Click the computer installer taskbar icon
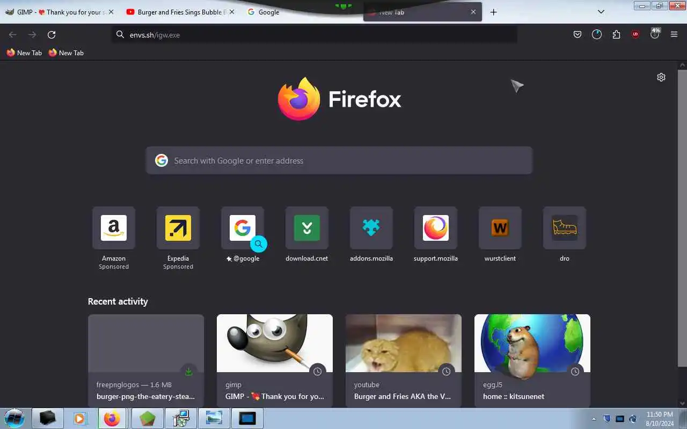 (x=181, y=418)
